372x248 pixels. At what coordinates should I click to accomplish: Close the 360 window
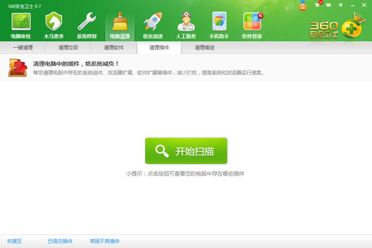[x=364, y=5]
